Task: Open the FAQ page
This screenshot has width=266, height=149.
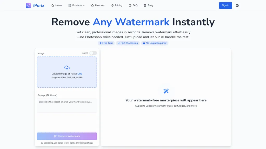Action: (133, 5)
